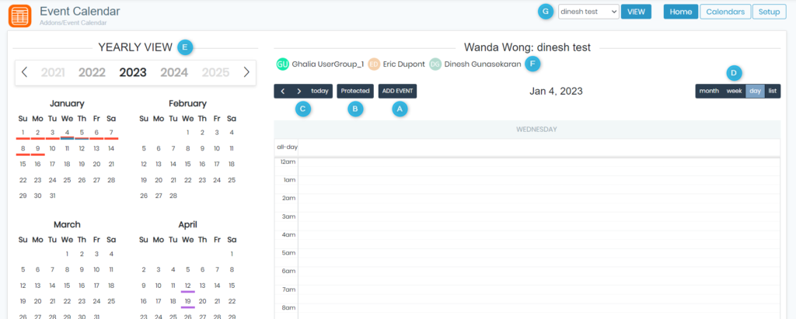Open the dinesh test calendar dropdown
The image size is (796, 319).
coord(588,11)
